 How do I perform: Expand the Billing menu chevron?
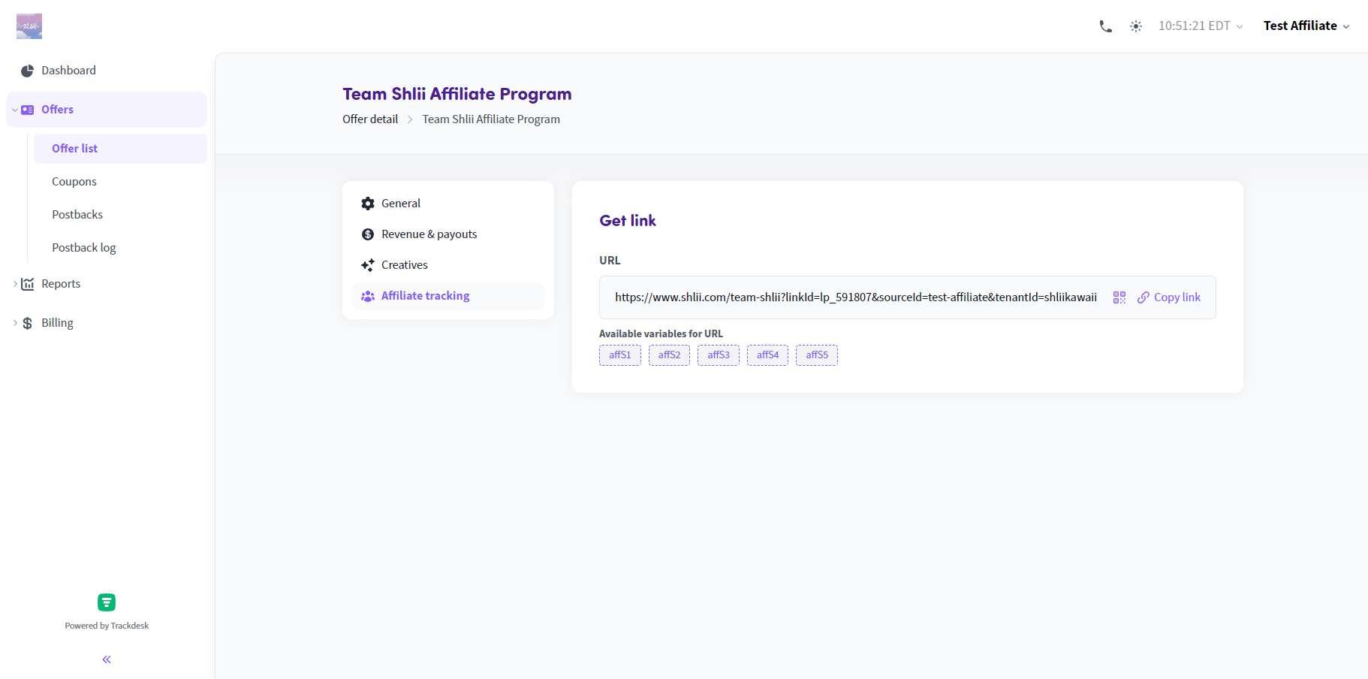(x=14, y=323)
